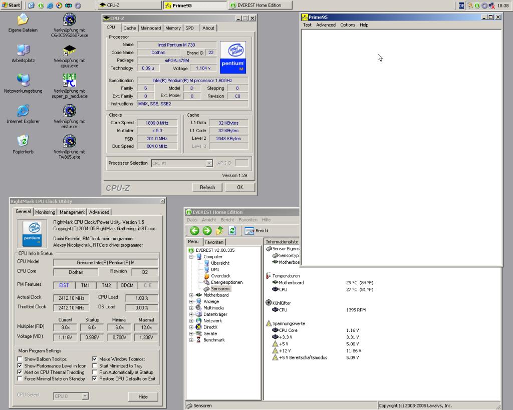The height and width of the screenshot is (410, 513).
Task: Select DMI in EVEREST tree
Action: tap(215, 269)
